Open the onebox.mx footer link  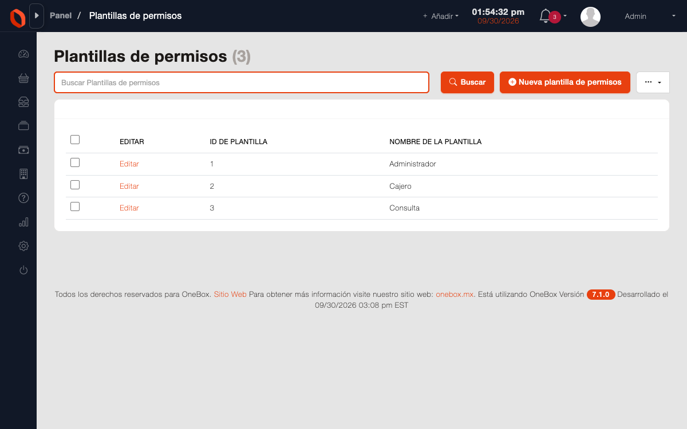(455, 295)
